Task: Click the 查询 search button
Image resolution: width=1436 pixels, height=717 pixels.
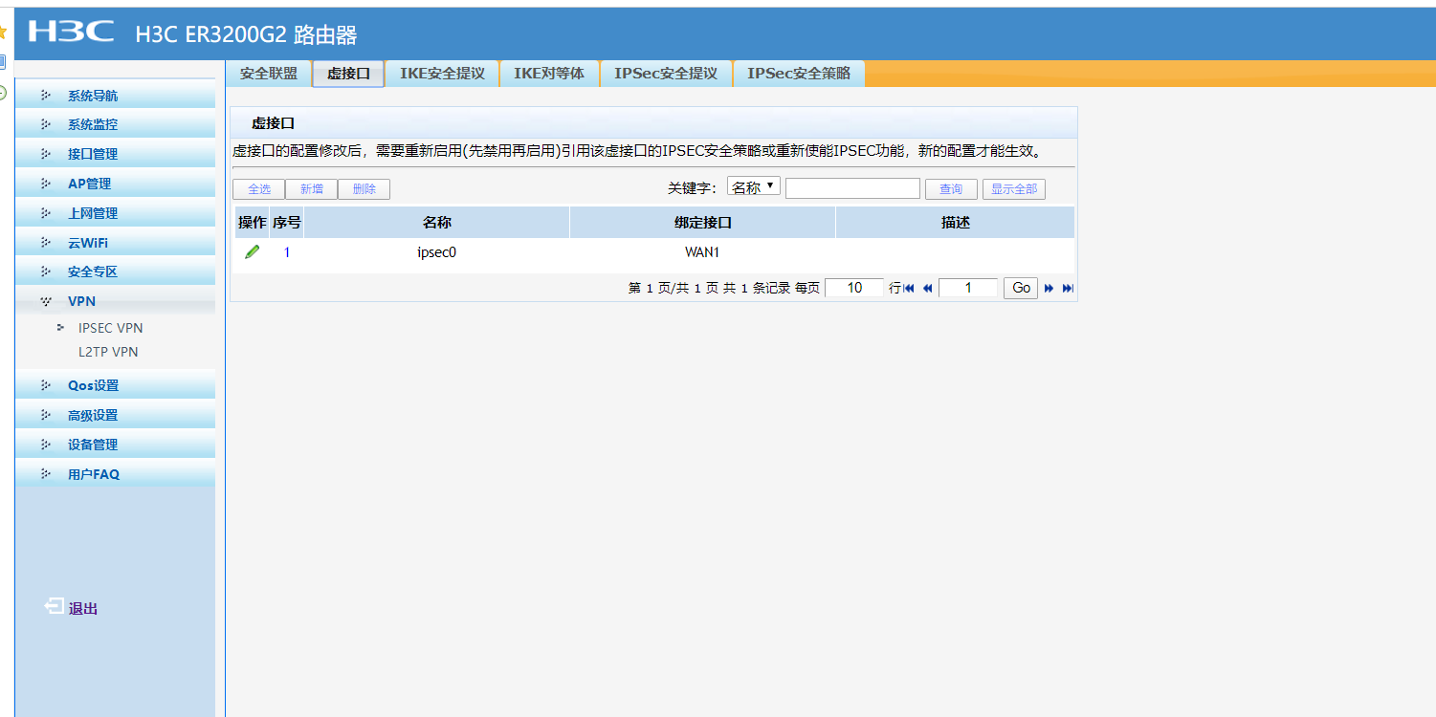Action: pos(951,189)
